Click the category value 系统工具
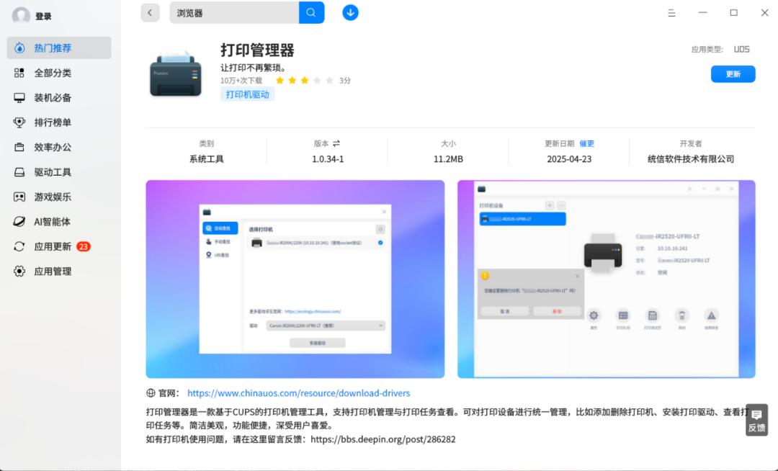 point(207,159)
